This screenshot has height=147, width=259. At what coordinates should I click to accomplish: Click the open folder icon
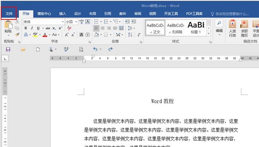coord(23,49)
